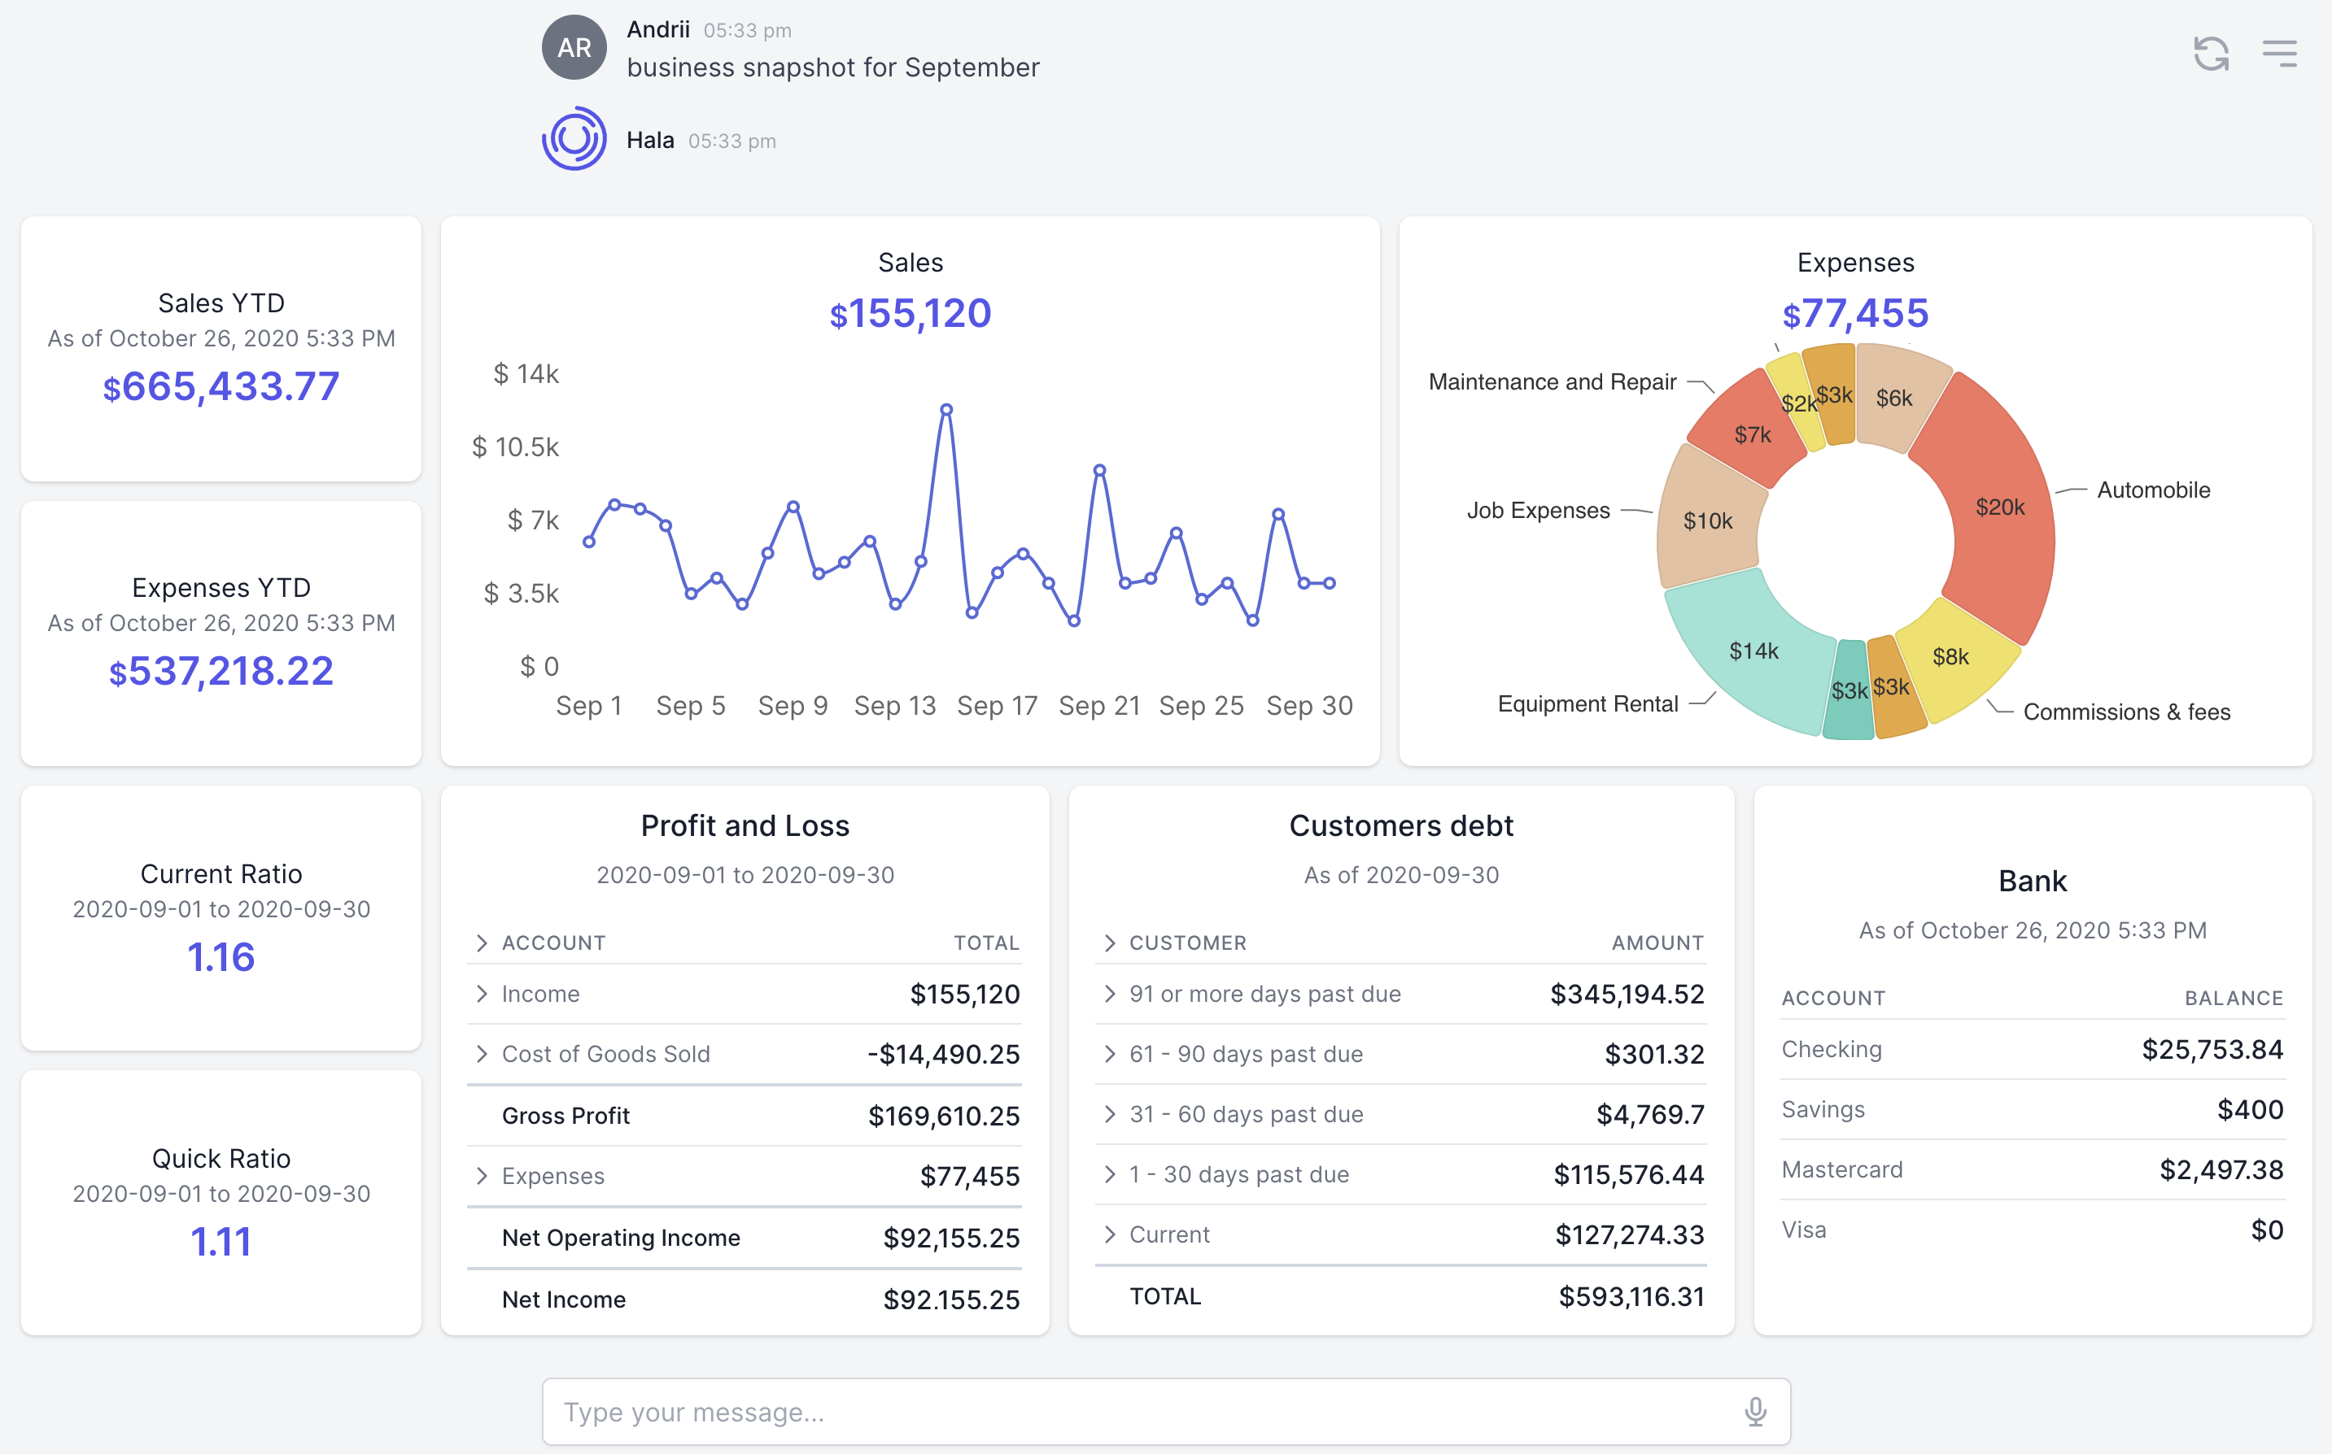Image resolution: width=2332 pixels, height=1454 pixels.
Task: Open the hamburger menu icon
Action: [2279, 53]
